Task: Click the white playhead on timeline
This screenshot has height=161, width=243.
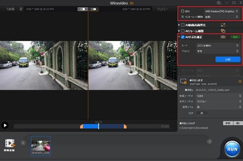Action: 98,126
